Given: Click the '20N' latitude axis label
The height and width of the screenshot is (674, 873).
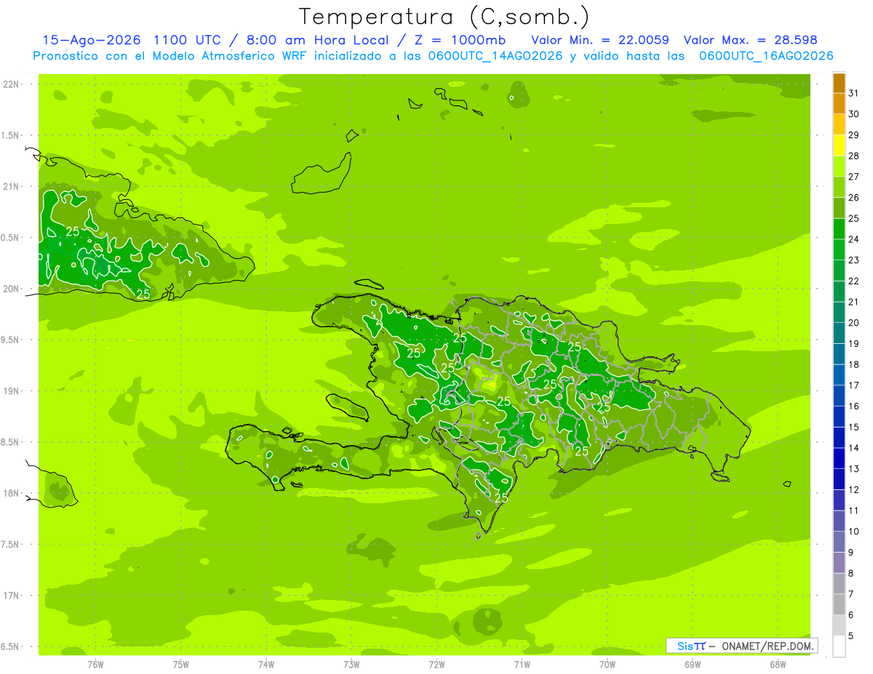Looking at the screenshot, I should click(12, 289).
